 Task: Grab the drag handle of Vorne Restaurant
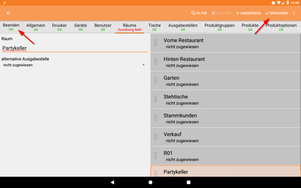[156, 43]
